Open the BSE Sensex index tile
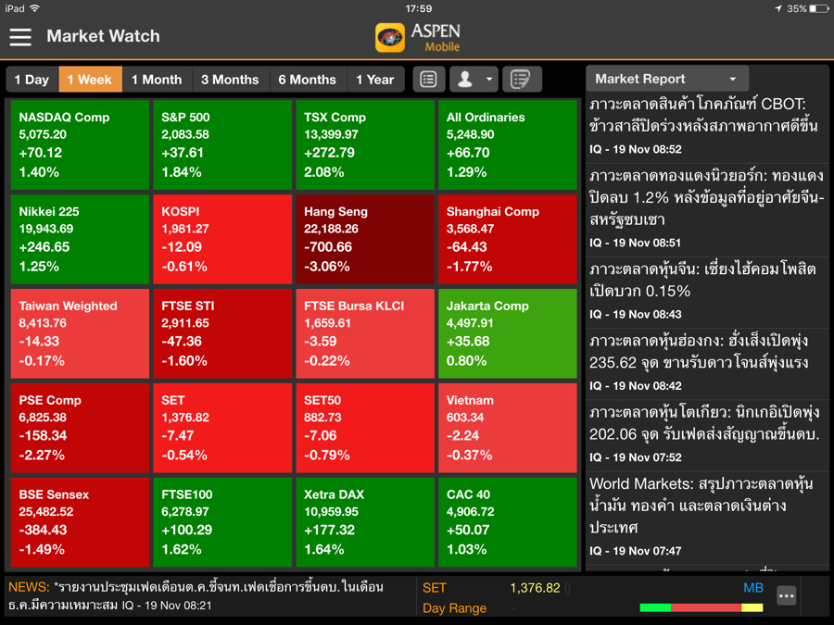834x625 pixels. [80, 522]
